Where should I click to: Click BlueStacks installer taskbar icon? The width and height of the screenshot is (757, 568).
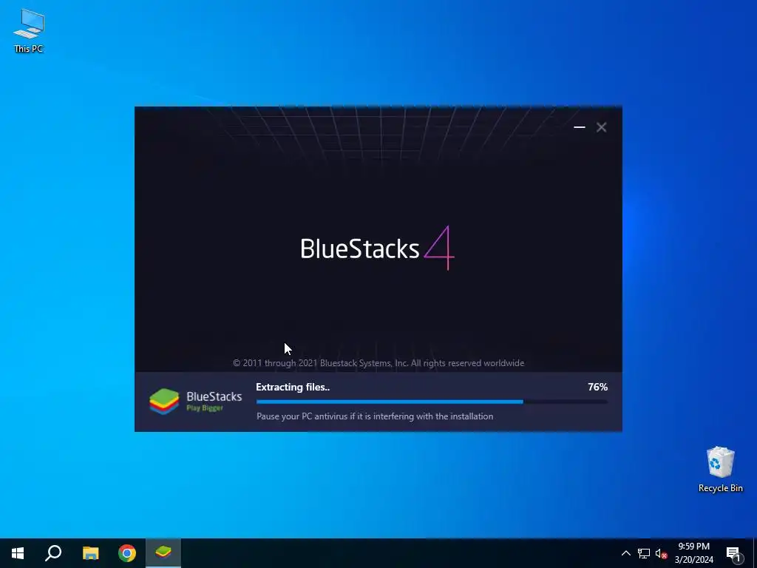pos(163,553)
